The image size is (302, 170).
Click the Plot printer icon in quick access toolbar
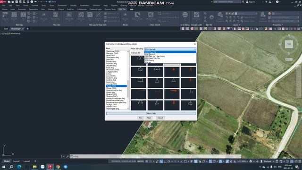click(x=32, y=2)
